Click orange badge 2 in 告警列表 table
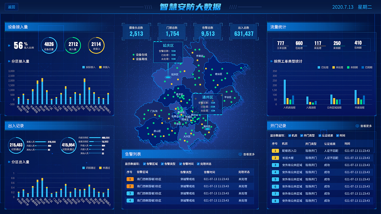 point(130,186)
